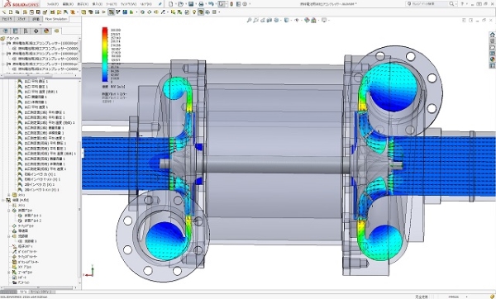Click the velocity color legend bar
Viewport: 496px width, 299px height.
tap(105, 55)
